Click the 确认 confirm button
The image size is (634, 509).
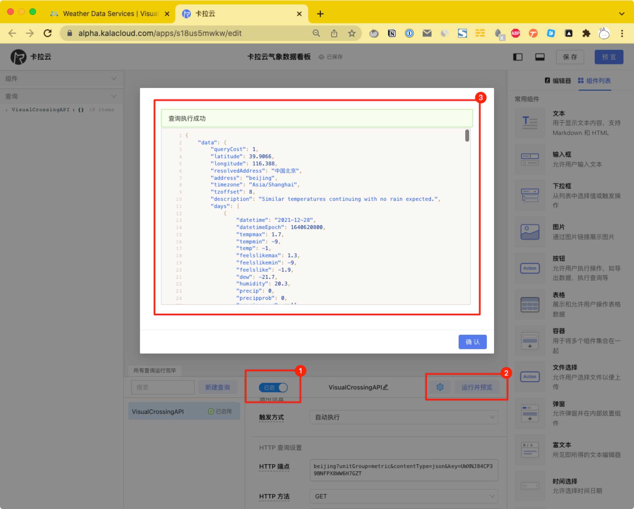pos(472,342)
